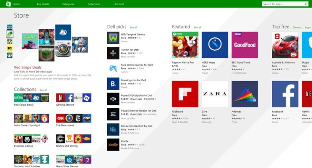Screen dimensions: 312x168
Task: Open the Netflix tile in Top free
Action: pos(307,94)
